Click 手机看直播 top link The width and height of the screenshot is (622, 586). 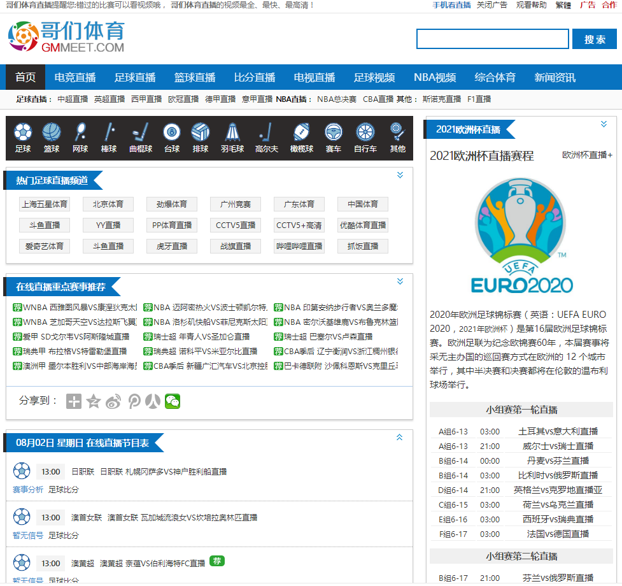coord(451,5)
